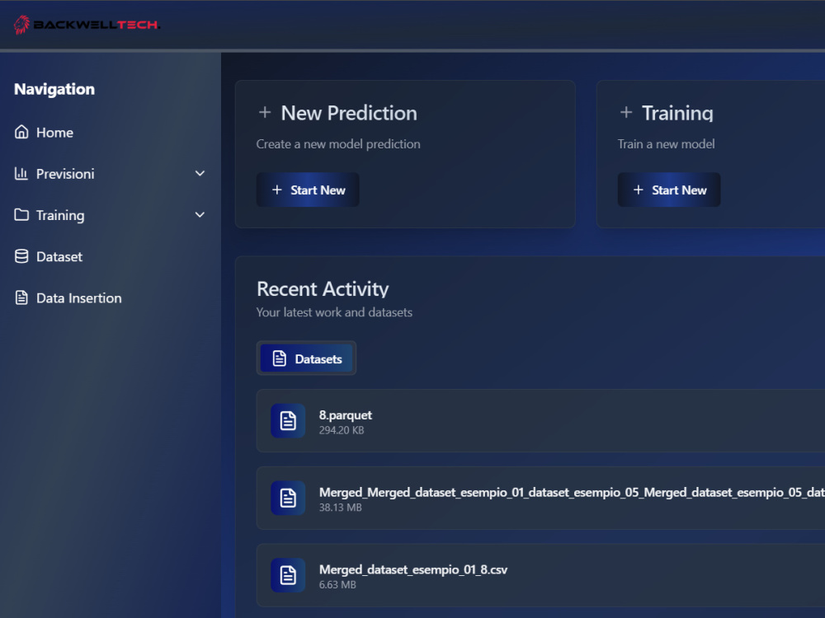This screenshot has width=825, height=618.
Task: Click the 6.63 MB file size text
Action: (x=337, y=585)
